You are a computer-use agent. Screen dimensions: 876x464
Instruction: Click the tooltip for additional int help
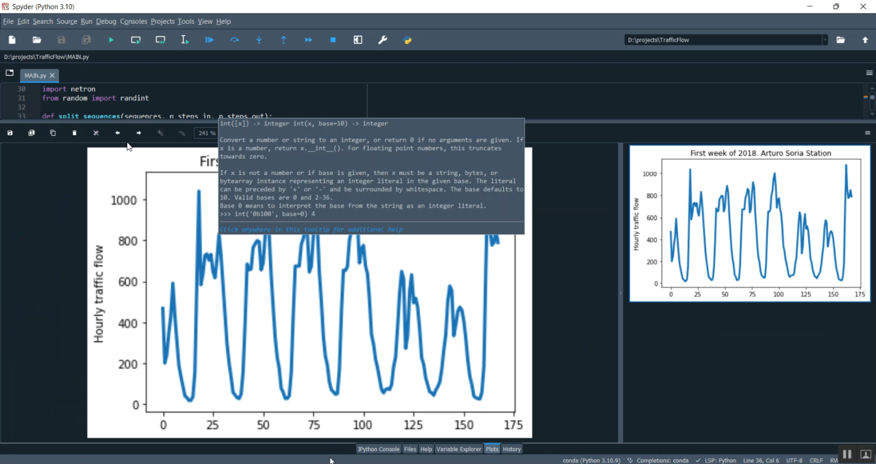click(x=311, y=229)
